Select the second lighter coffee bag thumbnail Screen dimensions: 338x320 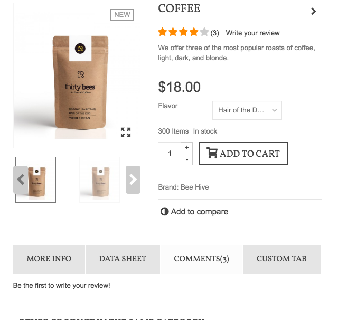tap(100, 180)
